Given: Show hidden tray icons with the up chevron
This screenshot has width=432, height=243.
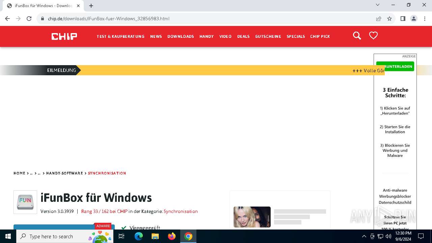Looking at the screenshot, I should click(364, 236).
